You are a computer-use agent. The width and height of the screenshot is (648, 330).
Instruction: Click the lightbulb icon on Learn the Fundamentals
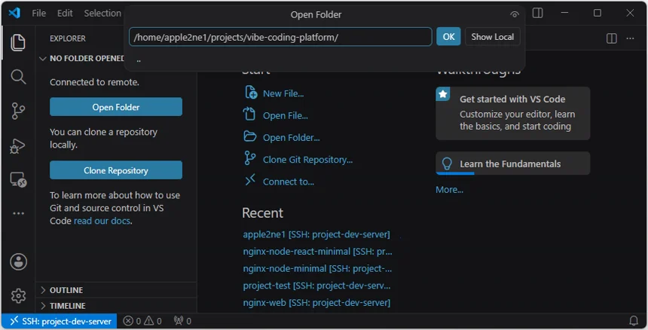pyautogui.click(x=447, y=163)
